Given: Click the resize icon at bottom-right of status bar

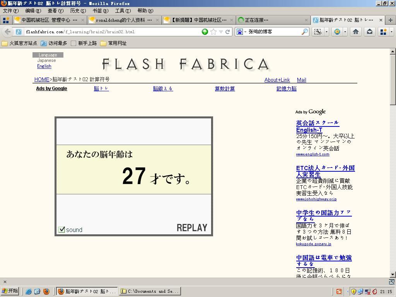Looking at the screenshot, I should [392, 282].
